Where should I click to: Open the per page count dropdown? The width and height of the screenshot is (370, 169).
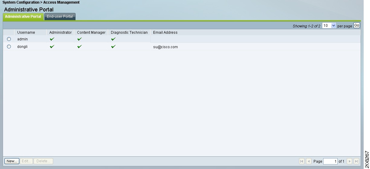[x=329, y=26]
